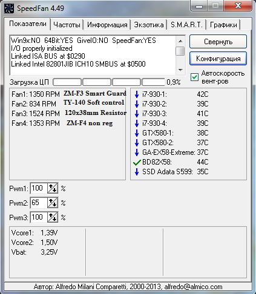This screenshot has height=294, width=256.
Task: Click the i7-930-1 42C temperature value
Action: pyautogui.click(x=203, y=94)
